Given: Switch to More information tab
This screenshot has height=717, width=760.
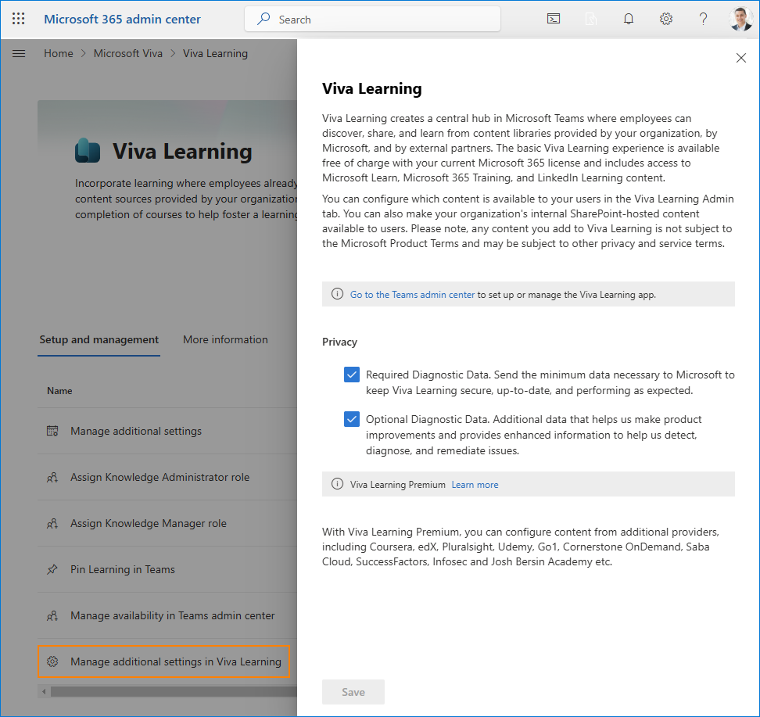Looking at the screenshot, I should (x=225, y=340).
